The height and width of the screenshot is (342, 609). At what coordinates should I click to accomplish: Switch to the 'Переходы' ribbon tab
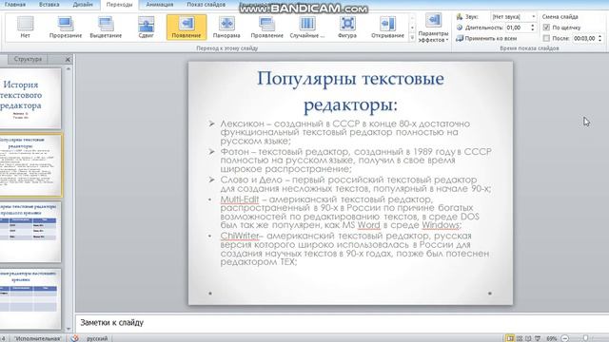(x=119, y=5)
